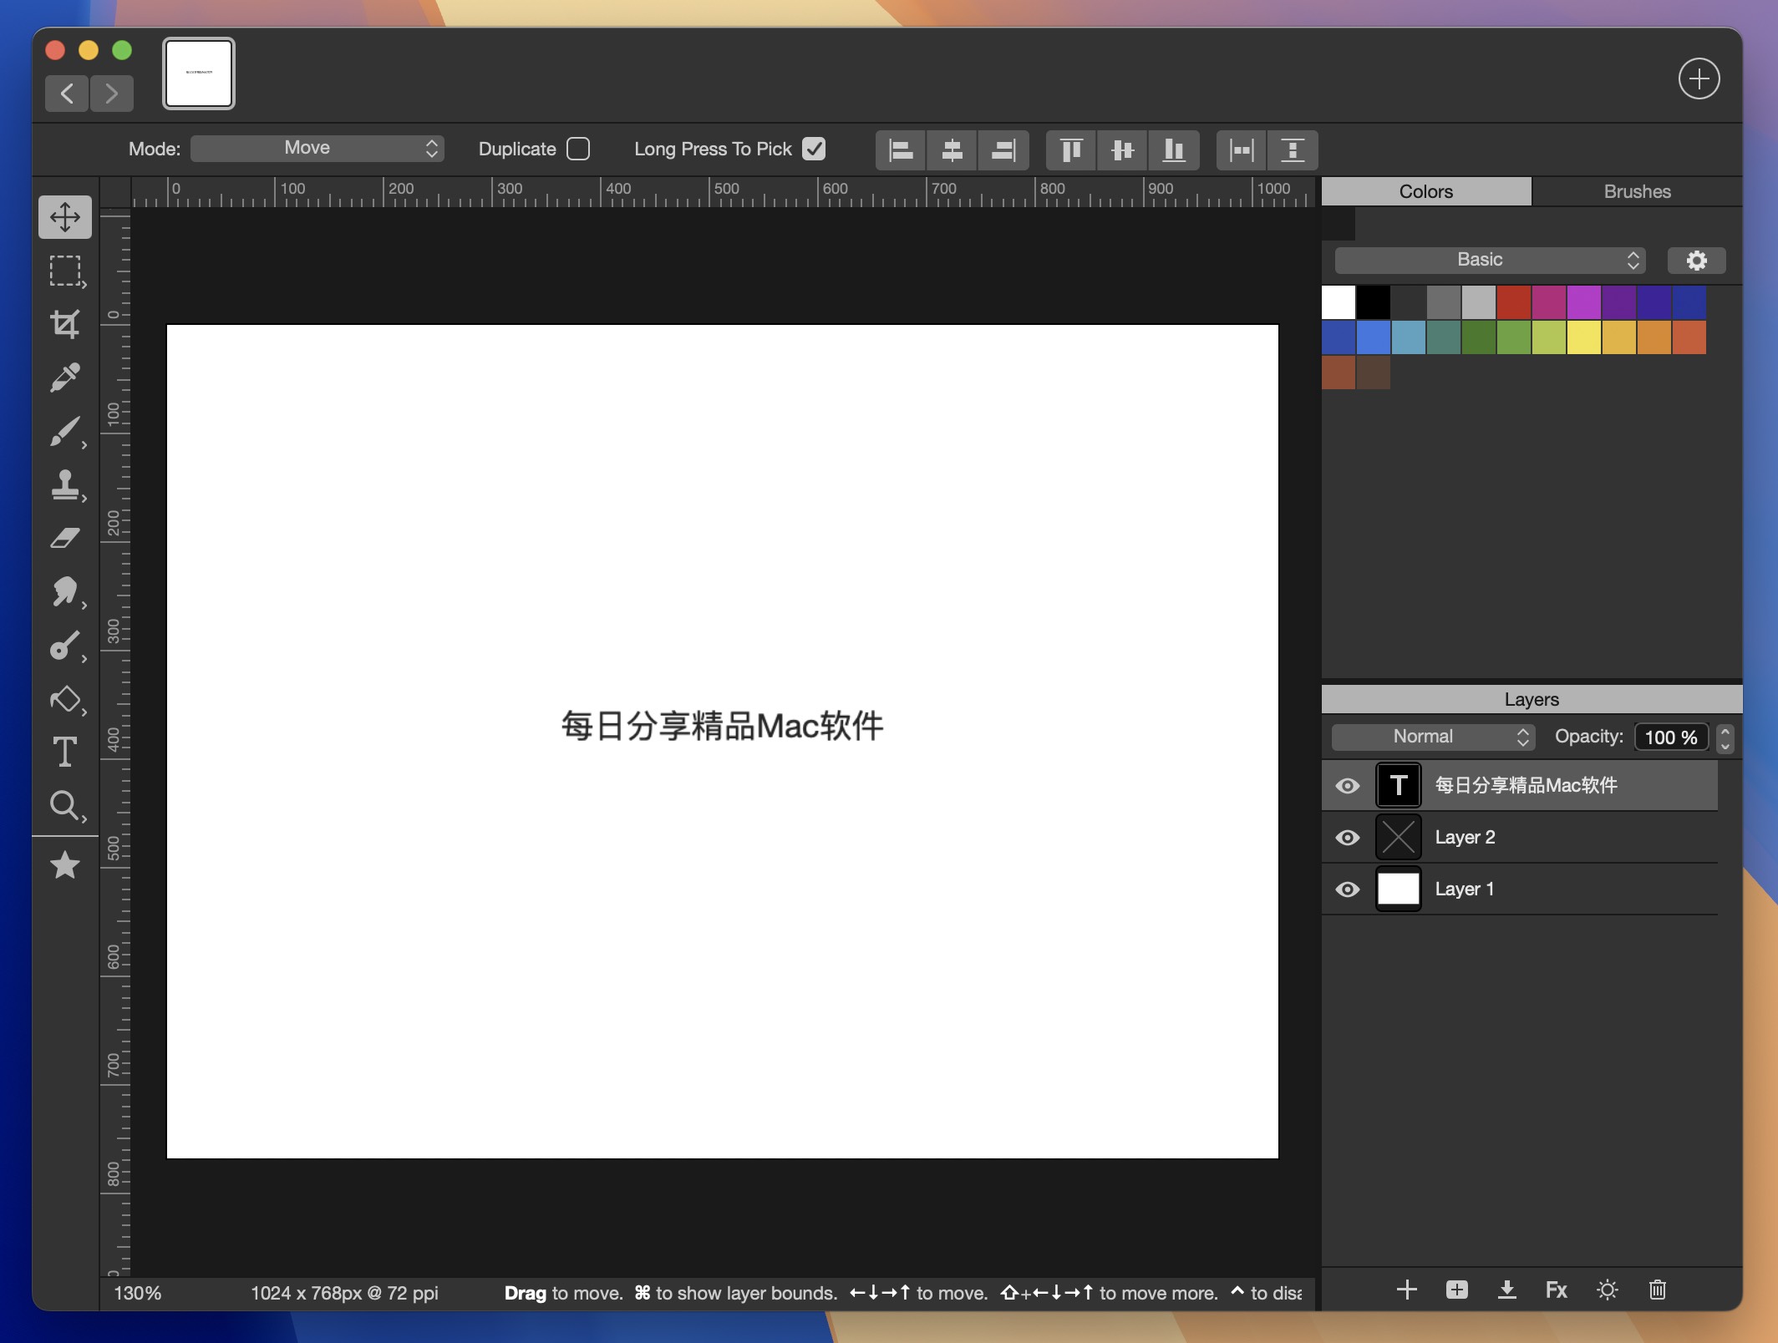Open the blending mode dropdown
This screenshot has height=1343, width=1778.
1430,735
